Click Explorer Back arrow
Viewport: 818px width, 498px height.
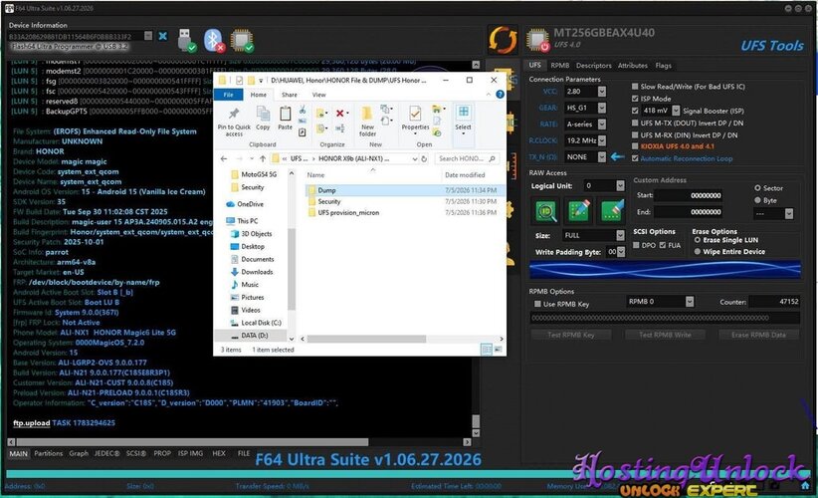pos(224,158)
